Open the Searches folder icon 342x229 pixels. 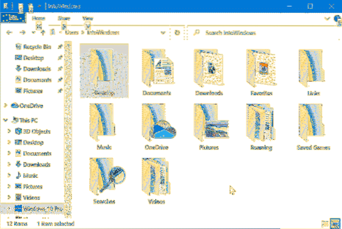click(103, 178)
